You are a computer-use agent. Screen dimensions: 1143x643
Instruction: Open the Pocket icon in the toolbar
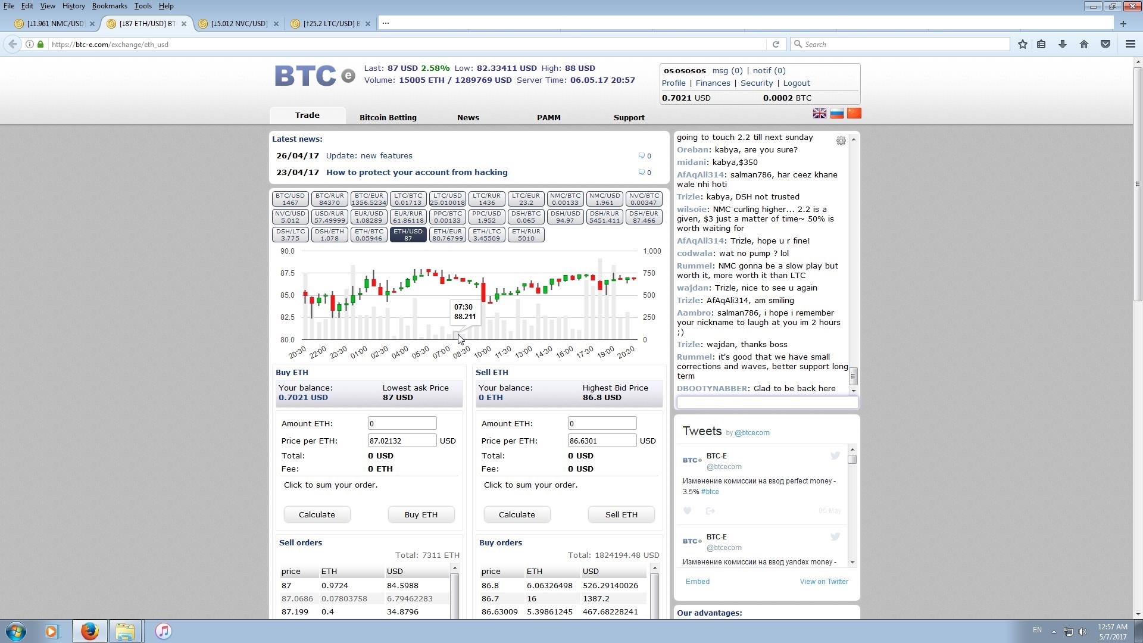[1105, 45]
